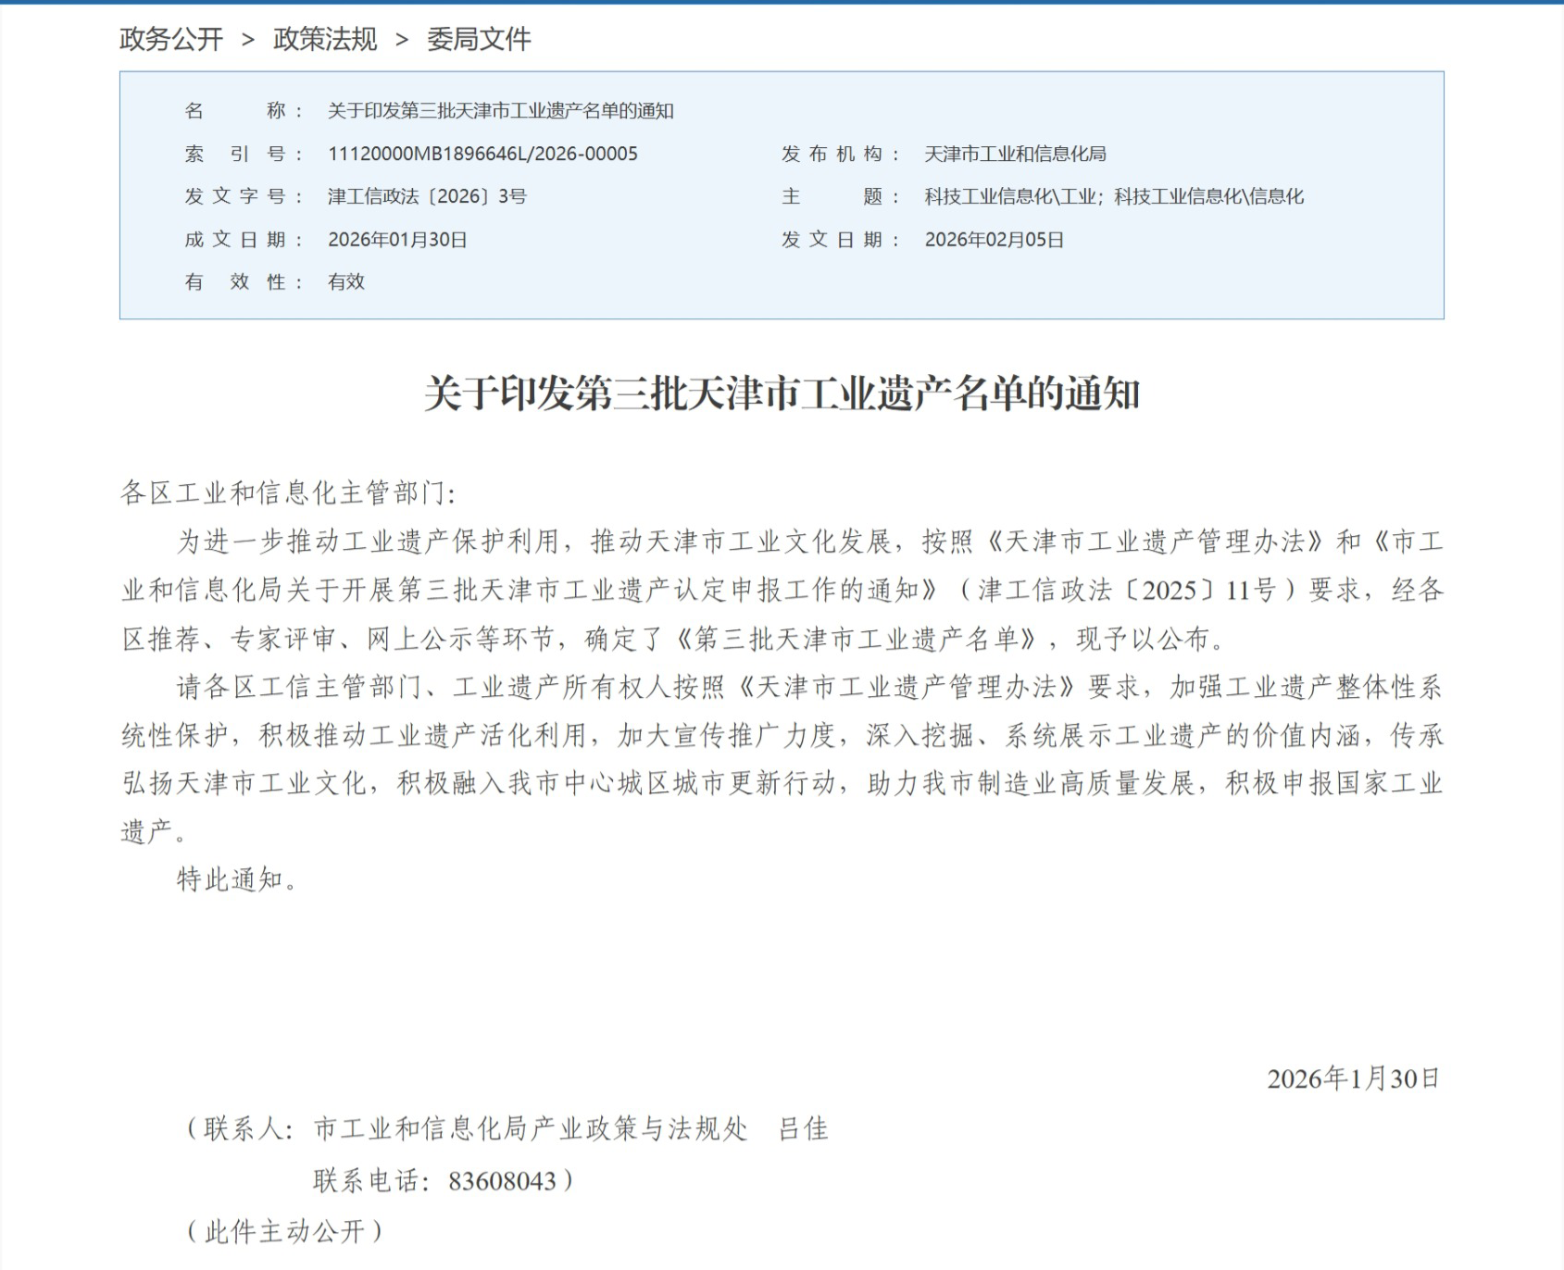Click the salutation line 各区工业和信息化主管部门
The height and width of the screenshot is (1270, 1564).
coord(287,492)
